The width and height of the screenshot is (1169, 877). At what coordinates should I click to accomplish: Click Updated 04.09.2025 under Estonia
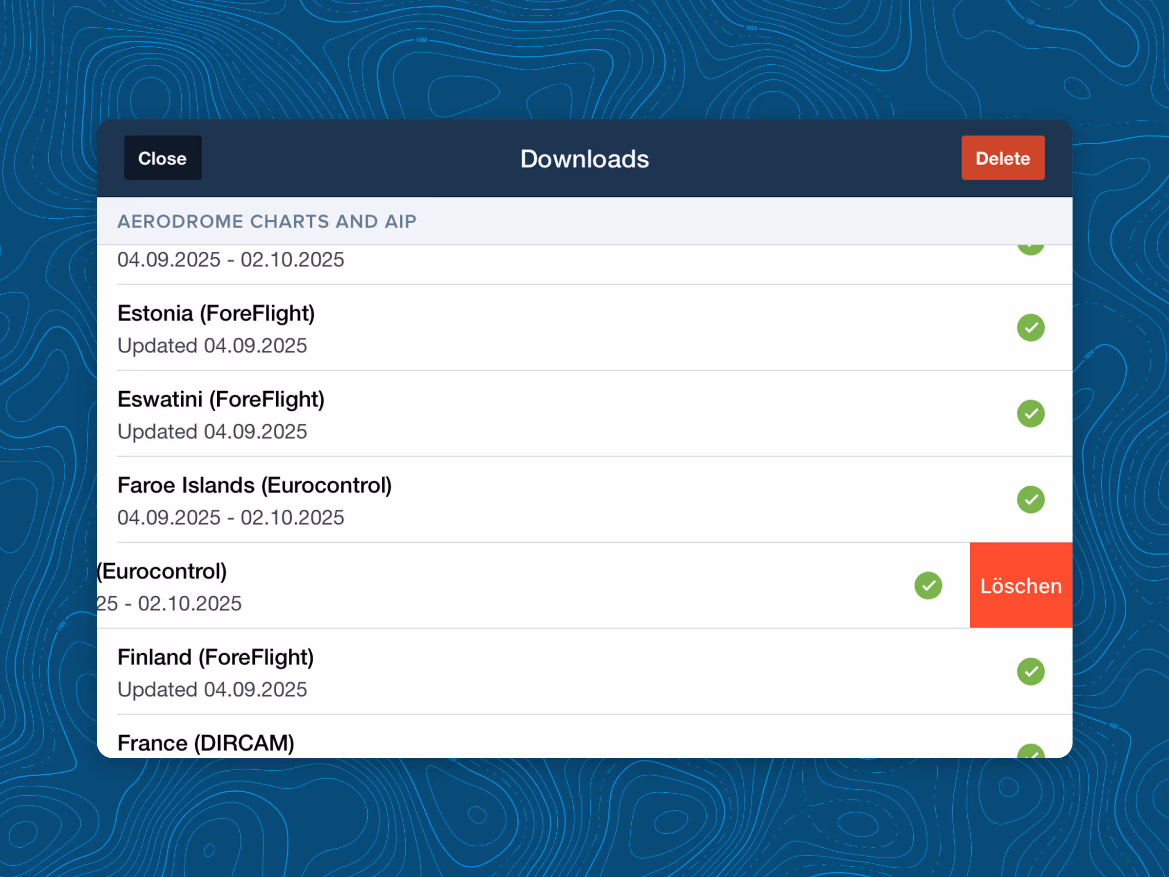(212, 346)
